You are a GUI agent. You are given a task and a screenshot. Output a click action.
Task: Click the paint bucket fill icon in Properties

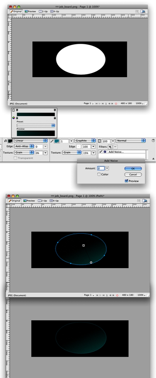(x=5, y=141)
